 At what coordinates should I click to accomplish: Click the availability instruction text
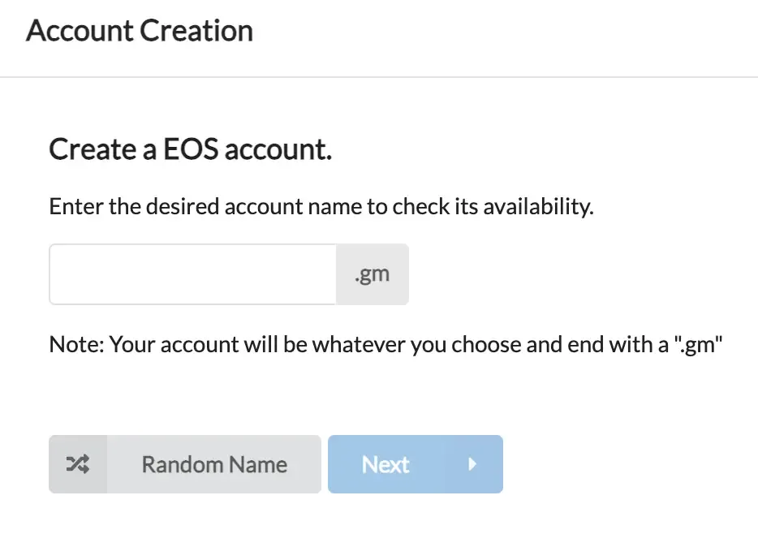point(321,206)
